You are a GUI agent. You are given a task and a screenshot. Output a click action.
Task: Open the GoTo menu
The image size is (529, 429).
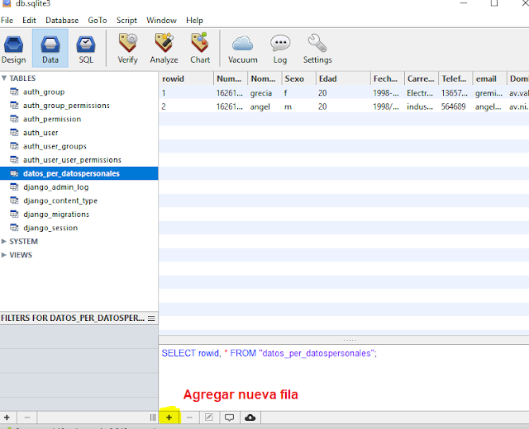tap(98, 20)
